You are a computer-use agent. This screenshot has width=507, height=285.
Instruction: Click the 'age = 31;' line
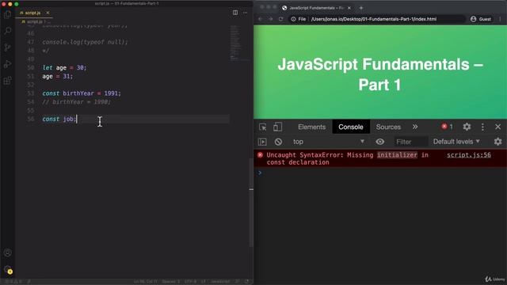point(58,76)
